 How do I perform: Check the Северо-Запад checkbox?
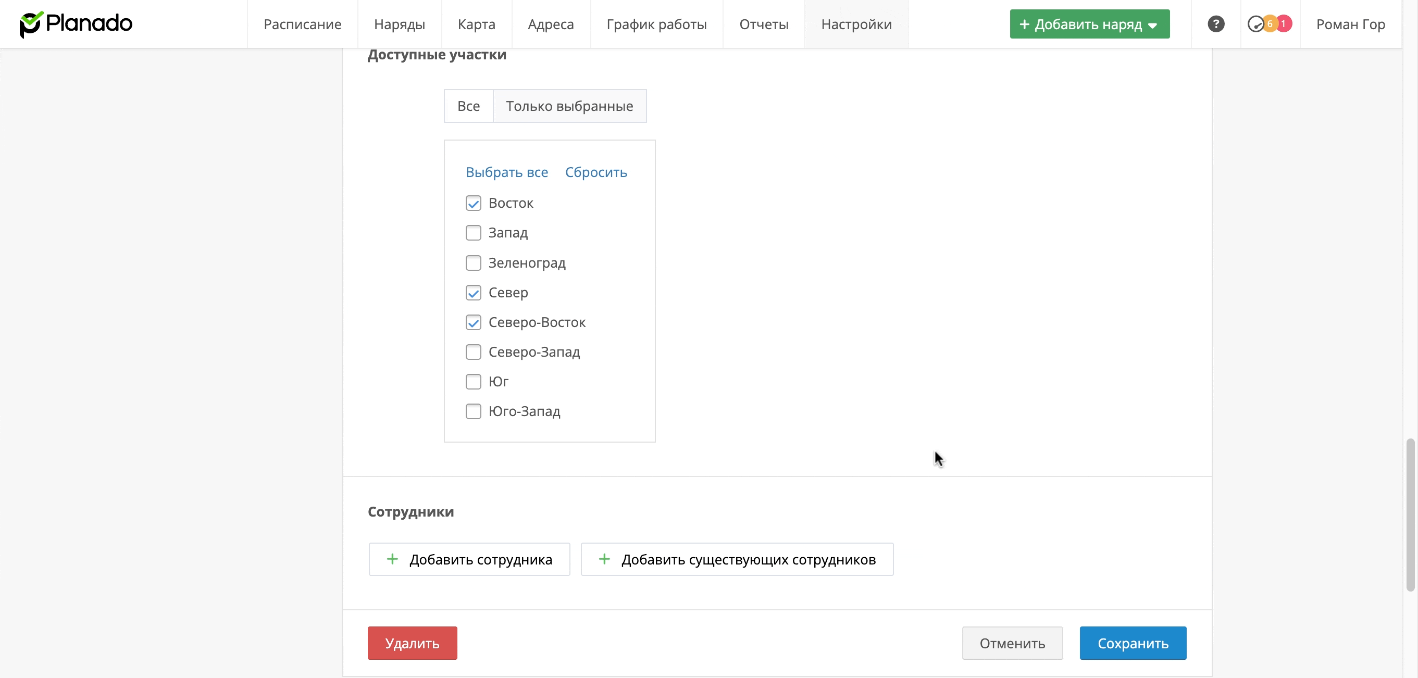point(474,351)
